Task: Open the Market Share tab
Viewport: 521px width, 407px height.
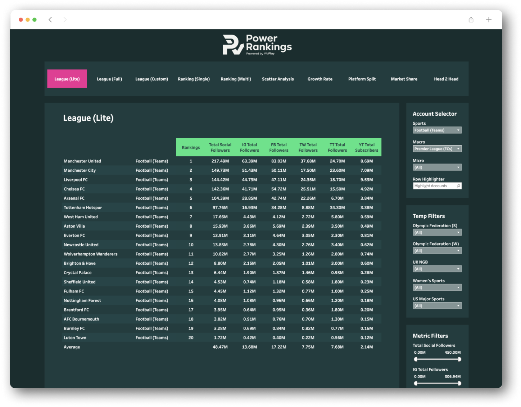Action: point(404,79)
